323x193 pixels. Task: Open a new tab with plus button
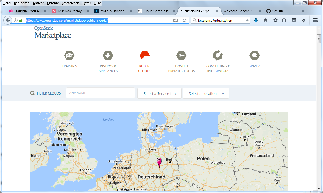coord(312,11)
